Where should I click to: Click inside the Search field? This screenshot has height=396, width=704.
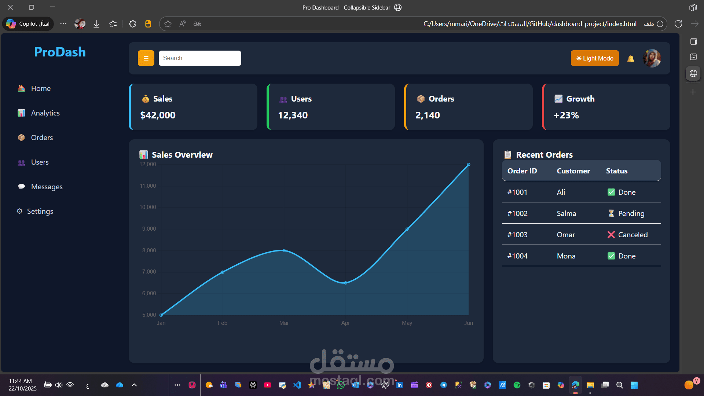coord(200,58)
